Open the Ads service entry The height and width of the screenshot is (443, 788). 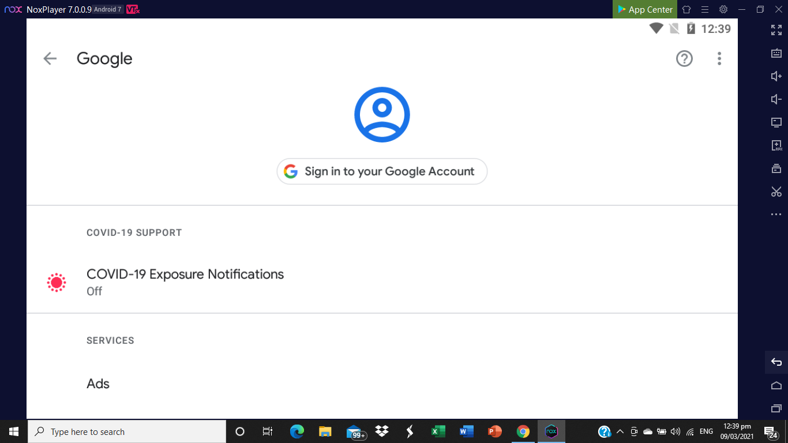pyautogui.click(x=98, y=384)
